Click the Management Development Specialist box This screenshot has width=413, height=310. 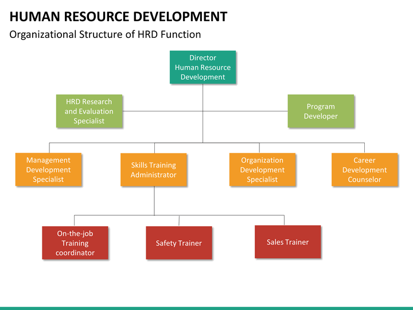coord(48,169)
